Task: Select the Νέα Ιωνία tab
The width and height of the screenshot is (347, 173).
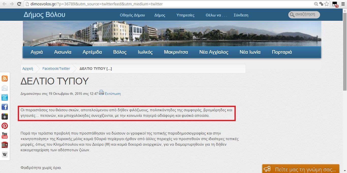Action: pyautogui.click(x=250, y=52)
